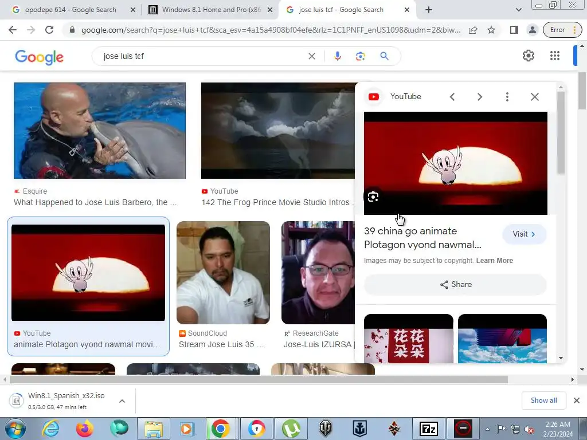Screen dimensions: 587x440
Task: Open Google quick settings gear
Action: coord(528,56)
